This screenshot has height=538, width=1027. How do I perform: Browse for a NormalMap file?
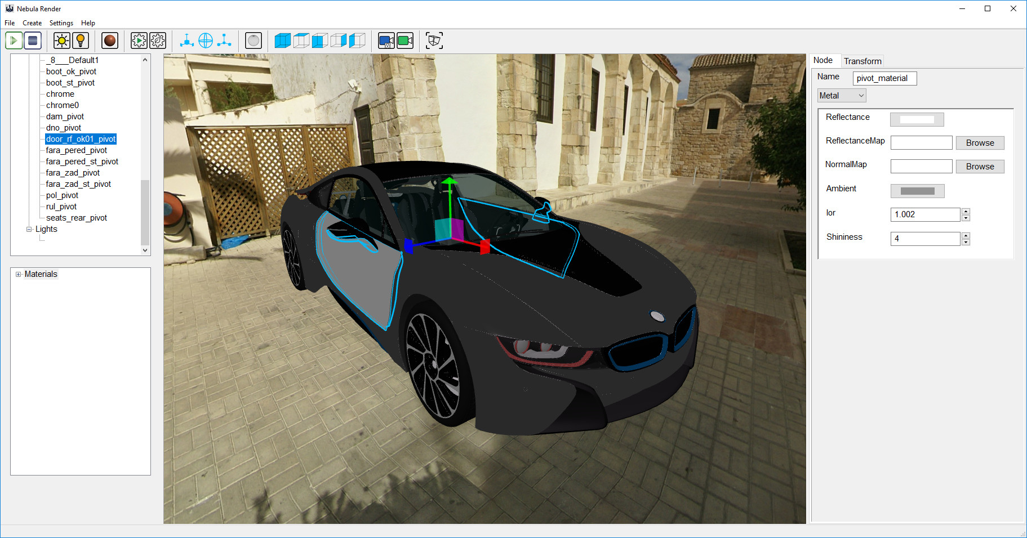pyautogui.click(x=980, y=167)
